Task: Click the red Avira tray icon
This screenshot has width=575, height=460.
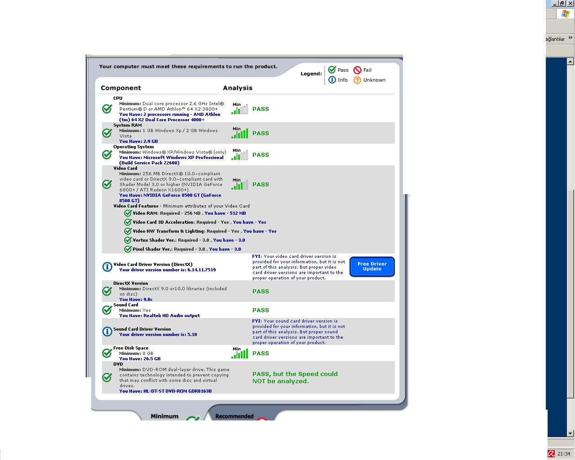Action: [551, 454]
